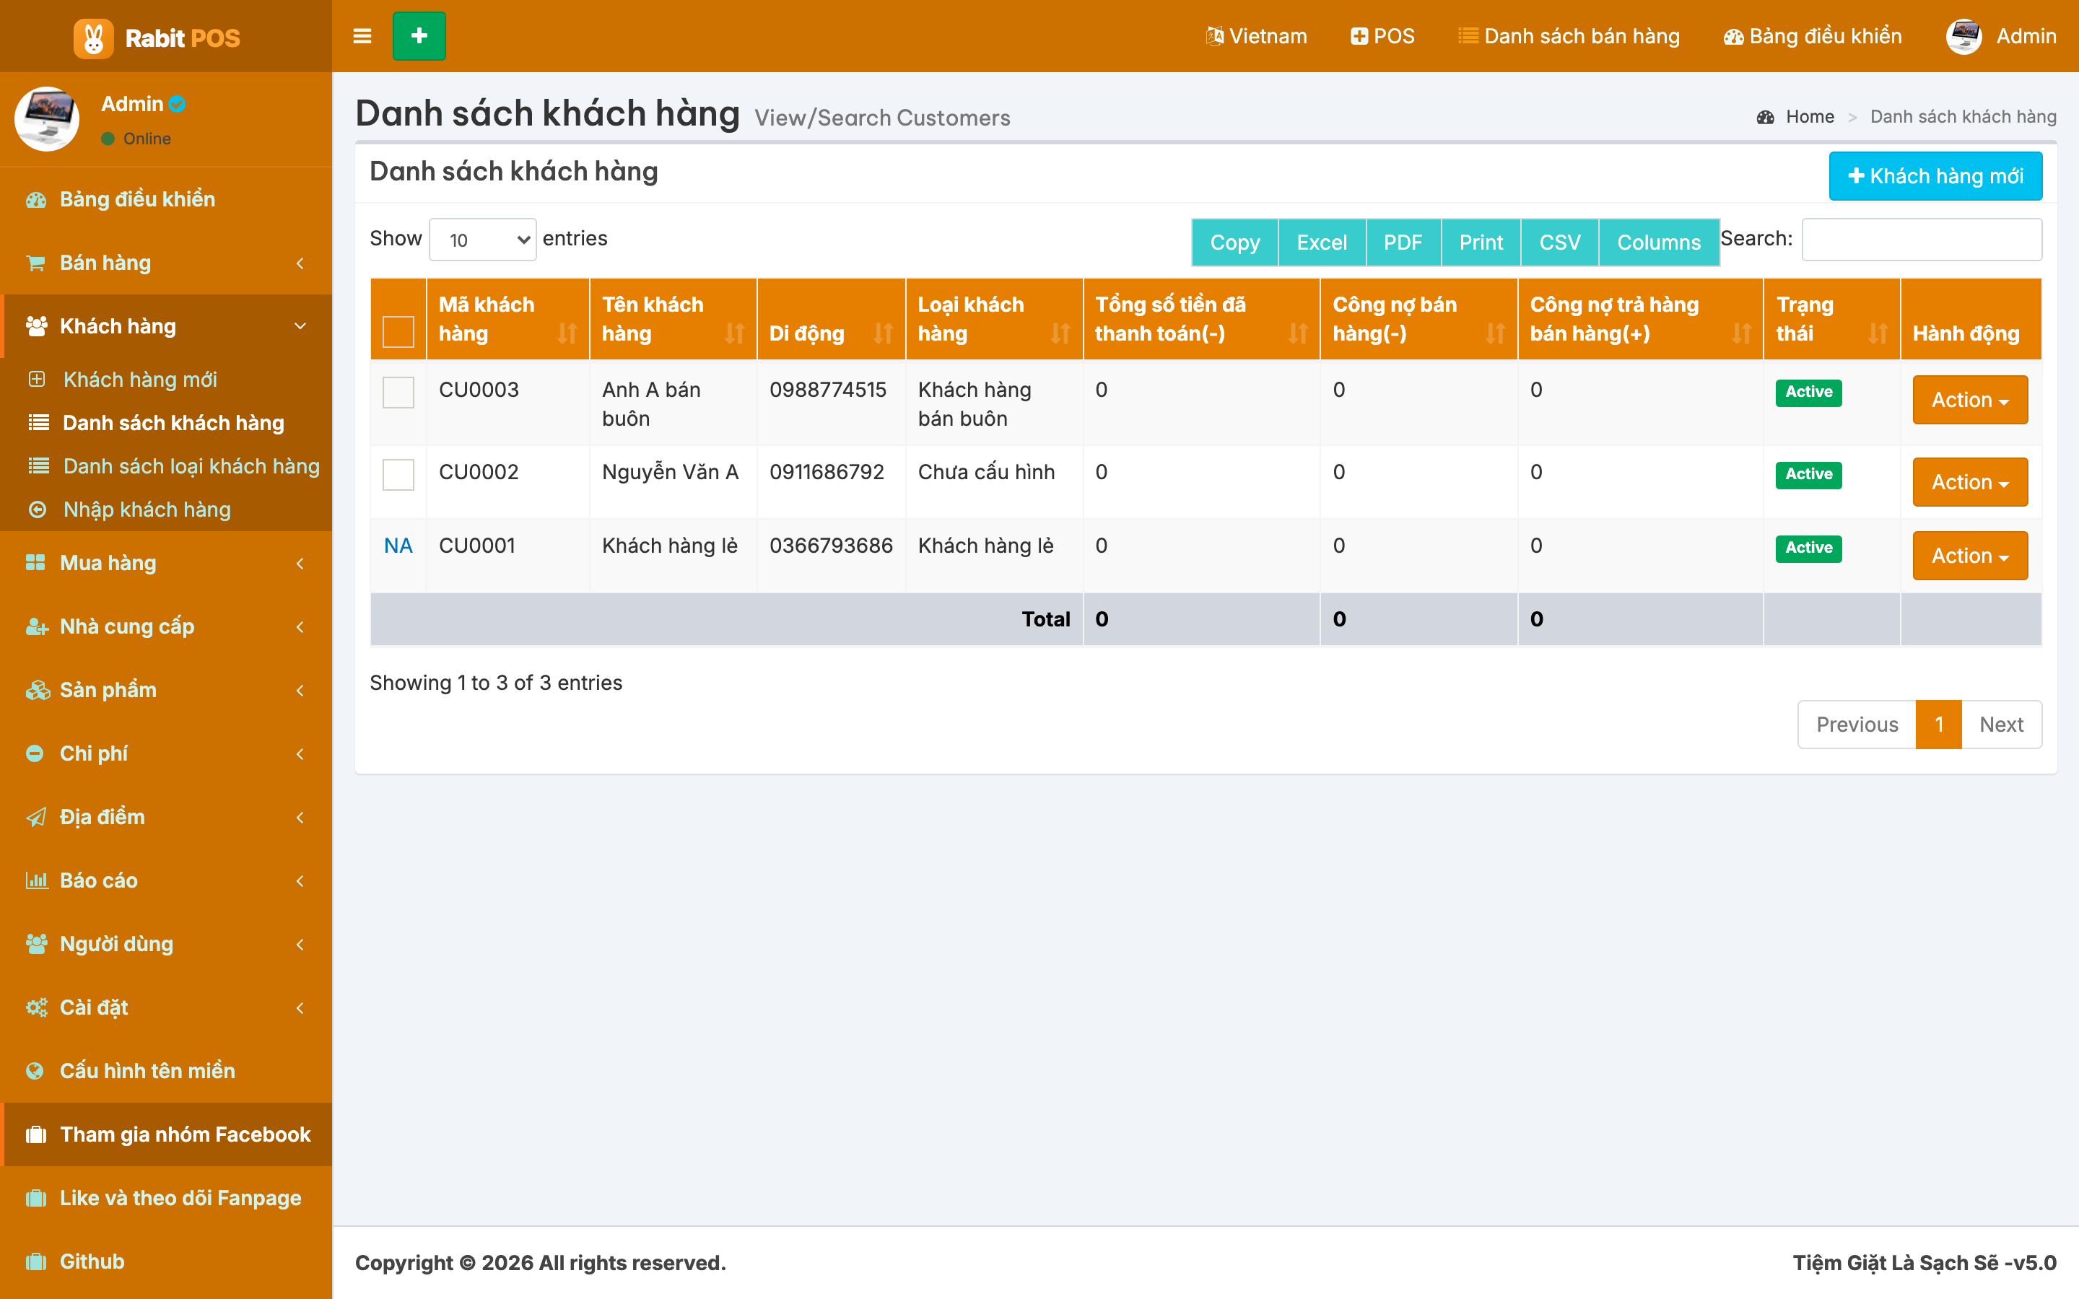Sort by the Mã khách hàng column arrows
This screenshot has width=2079, height=1299.
pos(567,333)
